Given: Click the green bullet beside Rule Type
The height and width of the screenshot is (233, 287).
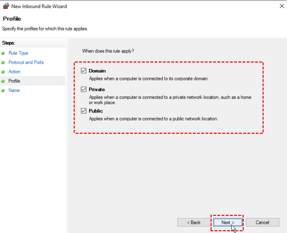Looking at the screenshot, I should pyautogui.click(x=3, y=53).
